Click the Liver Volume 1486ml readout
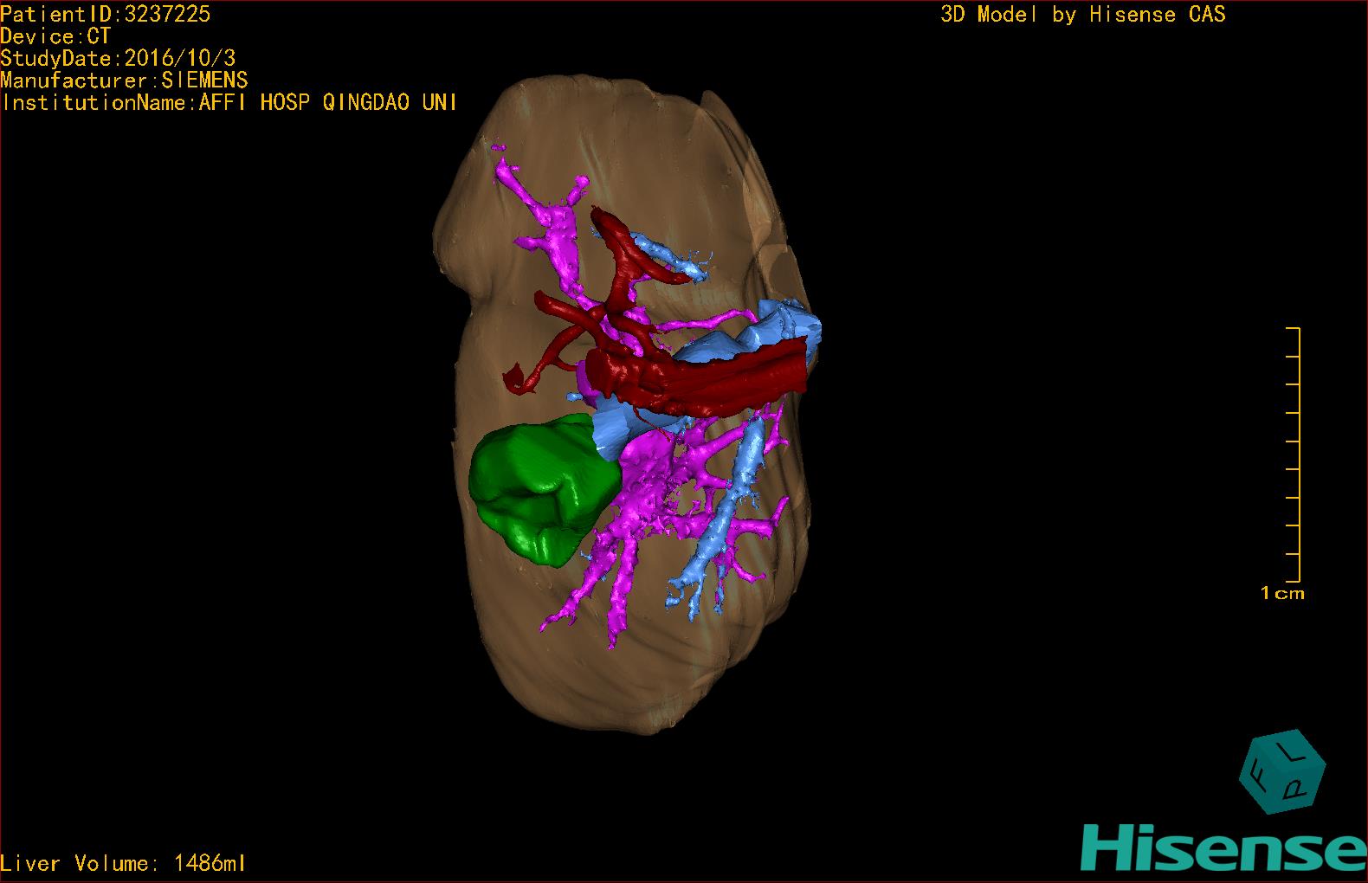The width and height of the screenshot is (1368, 883). tap(124, 863)
